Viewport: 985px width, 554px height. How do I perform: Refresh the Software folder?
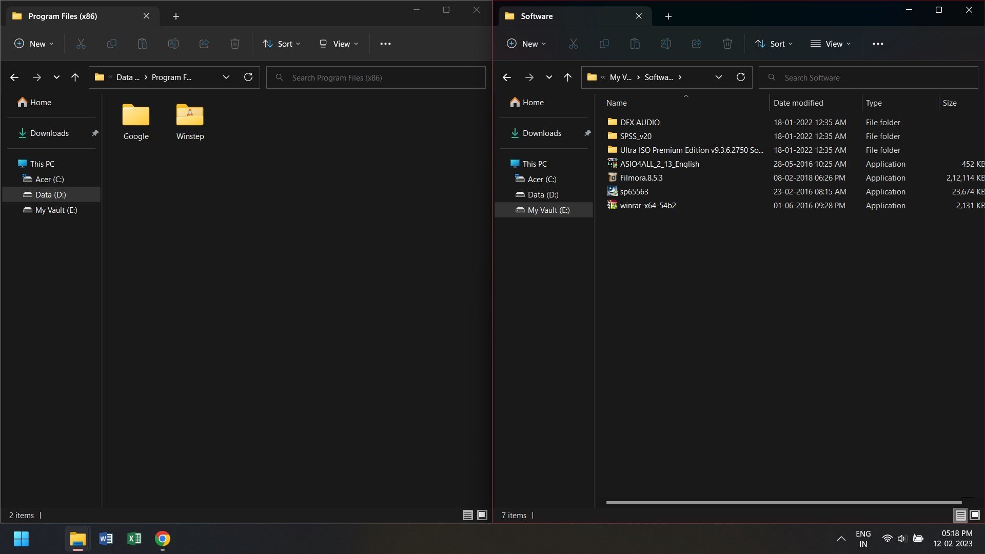click(x=741, y=77)
